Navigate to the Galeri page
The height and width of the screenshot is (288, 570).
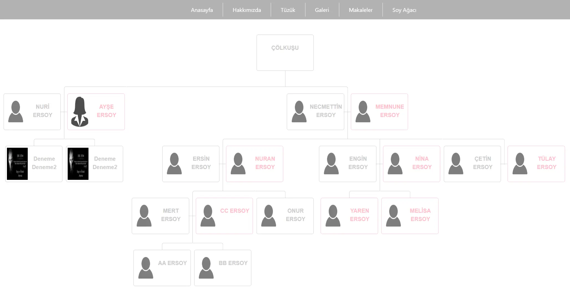point(322,10)
